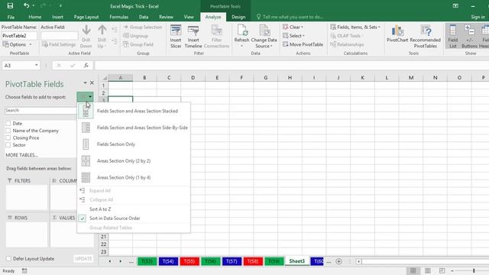Click Move PivotTable
The width and height of the screenshot is (489, 275).
pyautogui.click(x=303, y=44)
